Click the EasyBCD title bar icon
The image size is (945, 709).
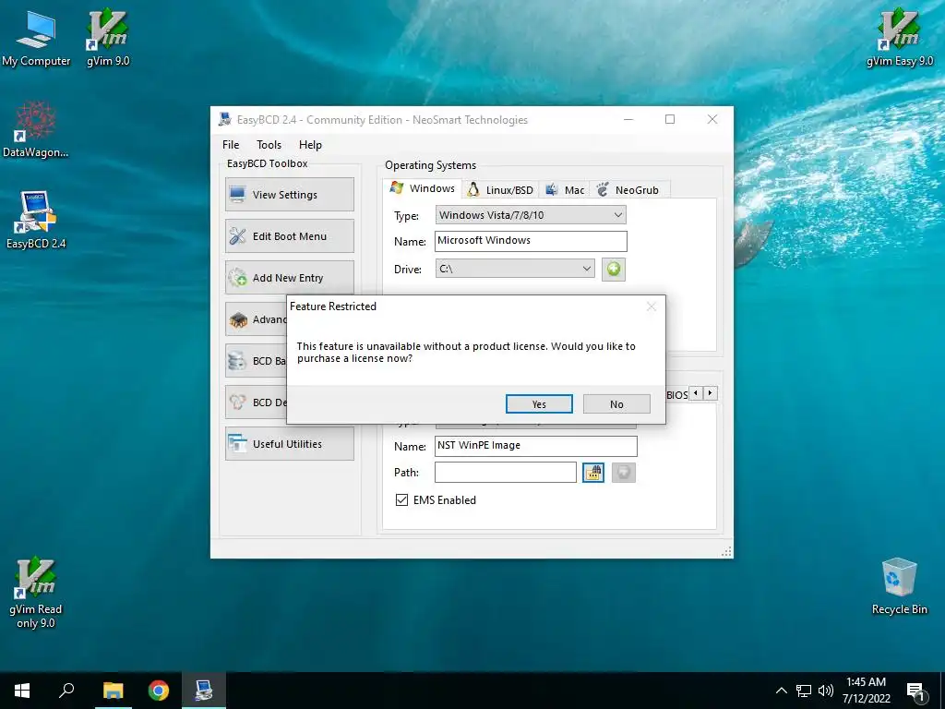tap(225, 119)
